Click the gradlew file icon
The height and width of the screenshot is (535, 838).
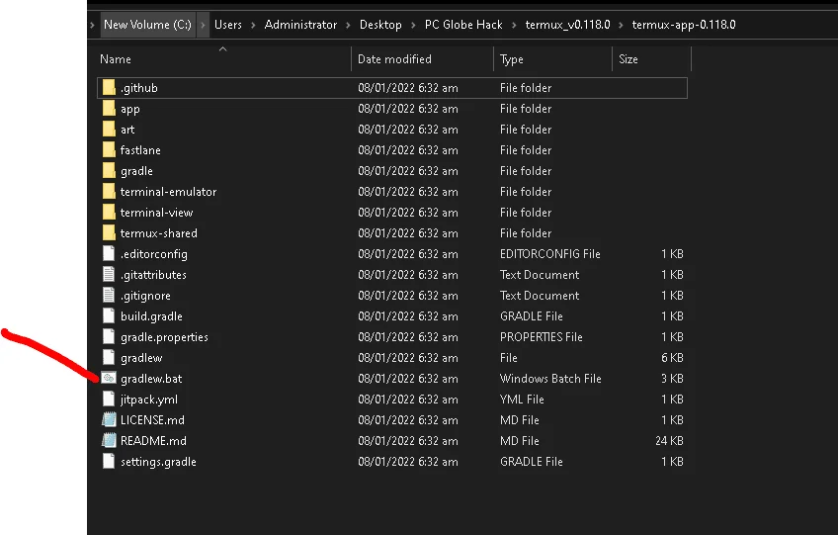pyautogui.click(x=109, y=357)
